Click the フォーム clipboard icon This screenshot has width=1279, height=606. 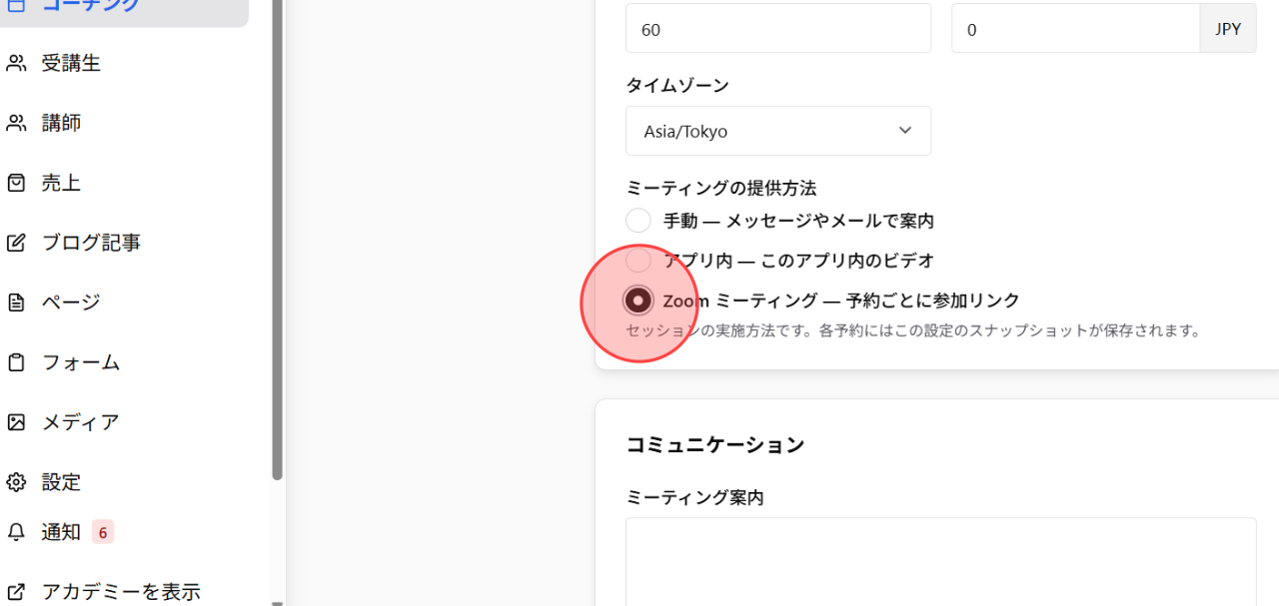tap(16, 362)
